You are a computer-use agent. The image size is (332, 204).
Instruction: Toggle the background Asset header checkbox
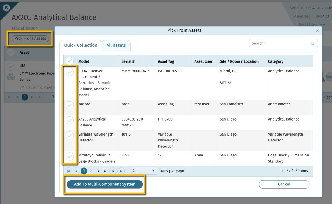(x=11, y=52)
